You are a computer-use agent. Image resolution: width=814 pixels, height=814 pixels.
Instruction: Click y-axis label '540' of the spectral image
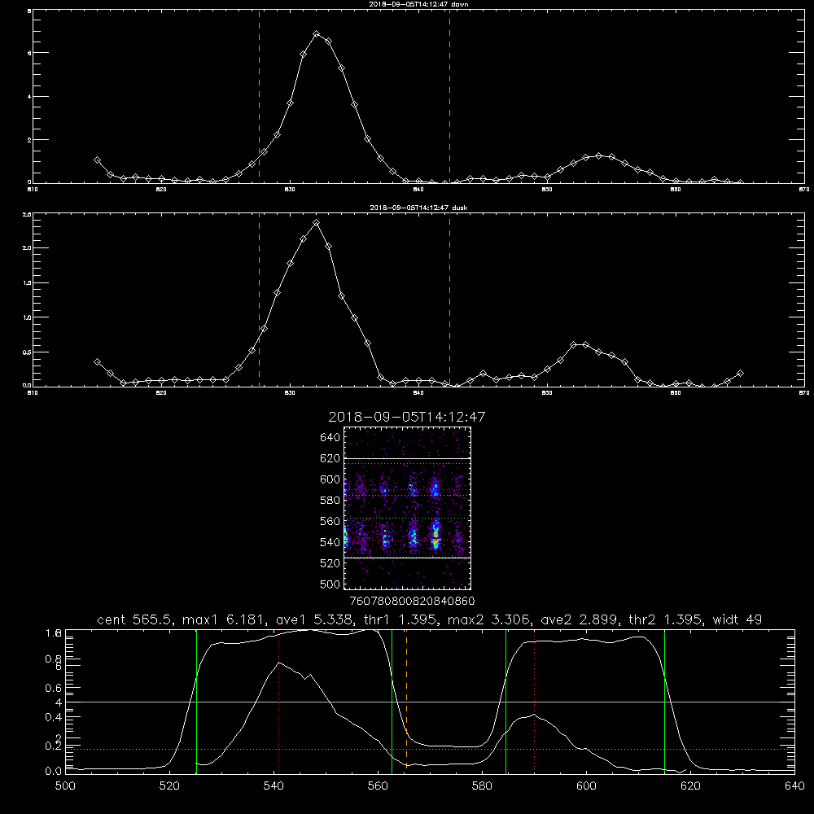point(330,542)
